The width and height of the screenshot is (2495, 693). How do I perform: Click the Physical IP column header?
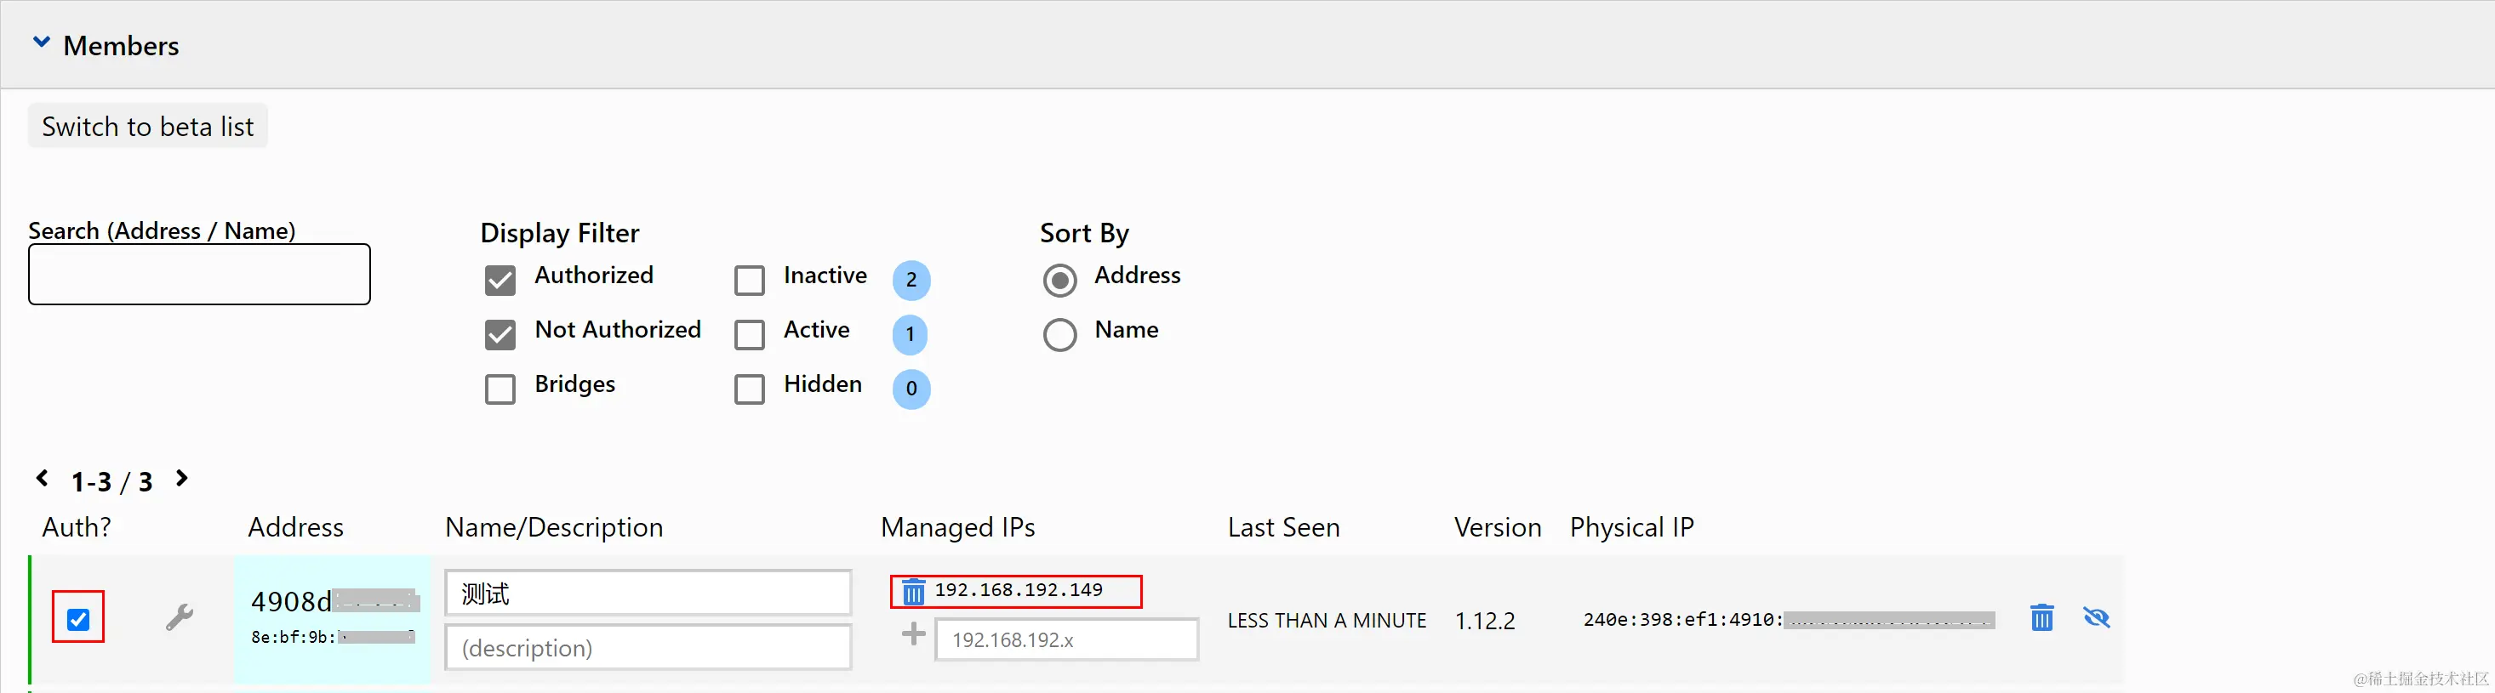pyautogui.click(x=1632, y=527)
